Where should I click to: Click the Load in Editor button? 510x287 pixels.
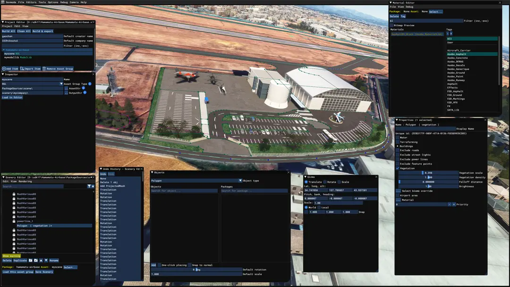pyautogui.click(x=12, y=98)
